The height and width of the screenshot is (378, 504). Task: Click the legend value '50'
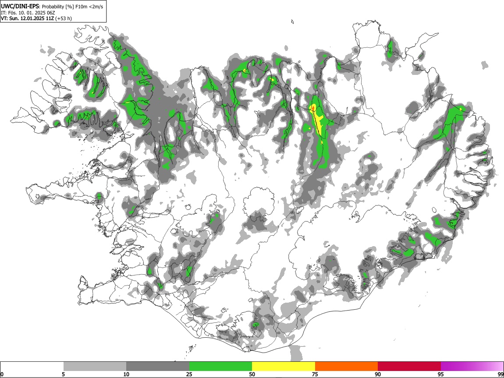point(252,374)
